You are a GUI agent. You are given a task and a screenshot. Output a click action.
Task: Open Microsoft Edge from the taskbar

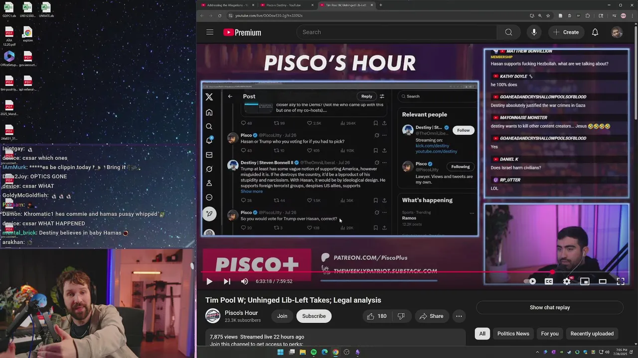(324, 352)
